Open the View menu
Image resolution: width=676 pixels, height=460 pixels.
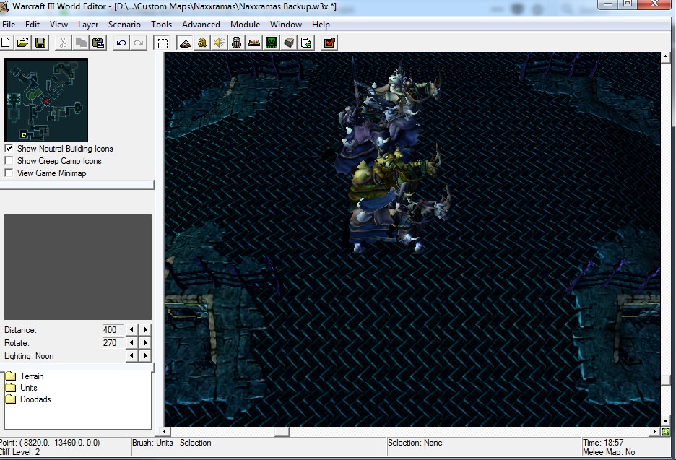(58, 25)
